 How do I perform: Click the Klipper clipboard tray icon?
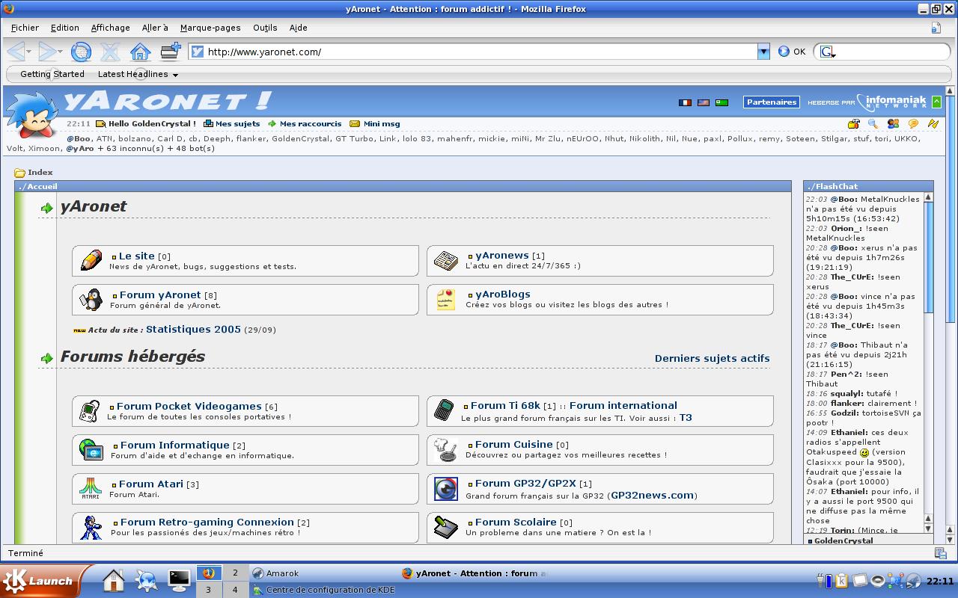[841, 580]
